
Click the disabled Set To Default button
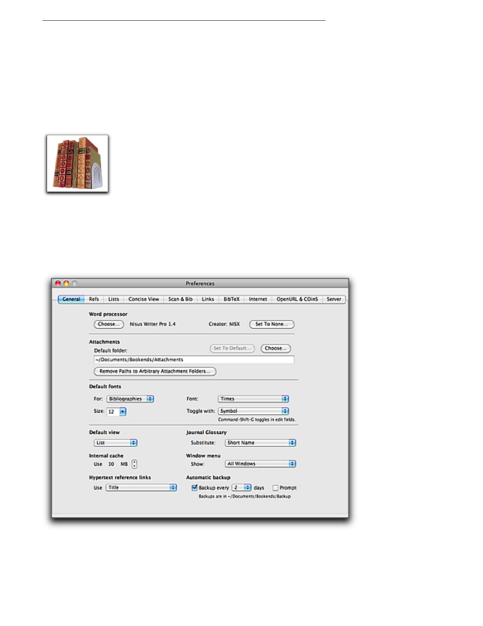[232, 348]
